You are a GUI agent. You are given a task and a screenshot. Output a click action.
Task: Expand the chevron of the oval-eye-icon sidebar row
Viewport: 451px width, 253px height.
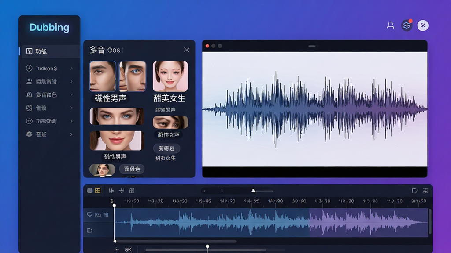coord(71,121)
